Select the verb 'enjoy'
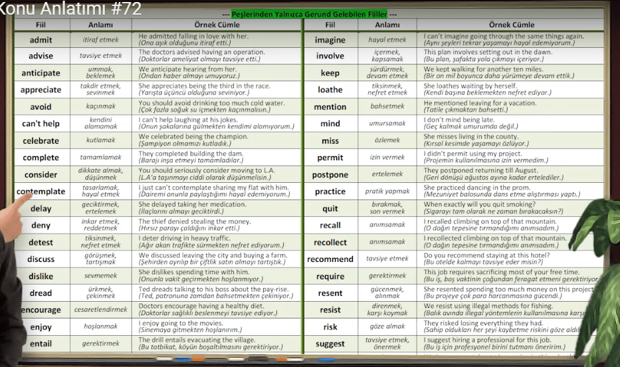620x367 pixels. point(41,327)
